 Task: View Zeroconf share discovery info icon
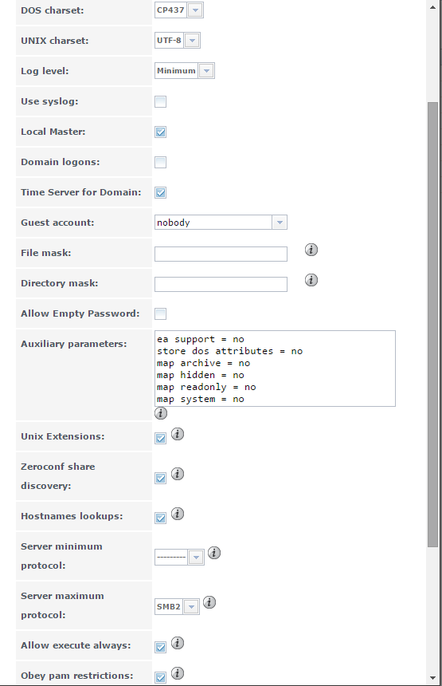pos(178,474)
